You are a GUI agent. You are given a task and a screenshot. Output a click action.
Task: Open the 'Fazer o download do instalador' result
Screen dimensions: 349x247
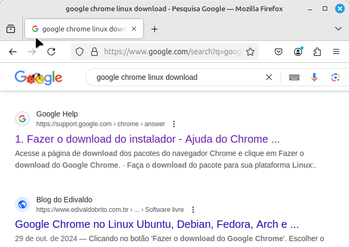(147, 139)
